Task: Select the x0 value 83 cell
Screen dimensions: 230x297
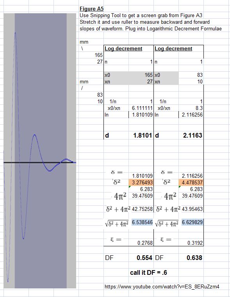Action: coord(200,75)
